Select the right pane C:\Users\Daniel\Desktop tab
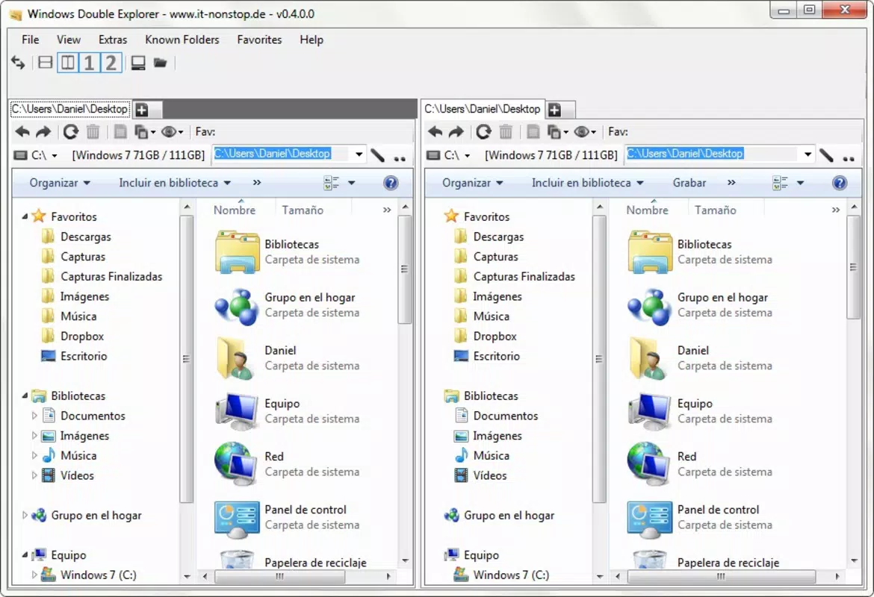The width and height of the screenshot is (874, 597). click(x=482, y=109)
